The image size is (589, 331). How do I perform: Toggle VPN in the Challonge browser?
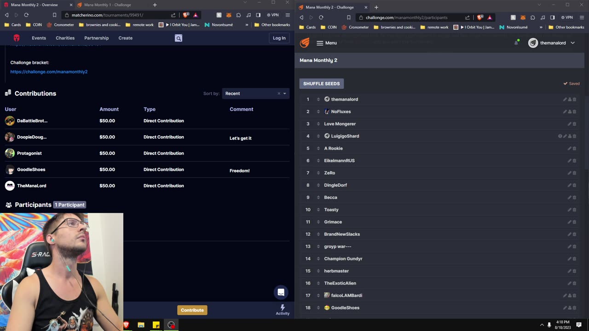[x=567, y=17]
